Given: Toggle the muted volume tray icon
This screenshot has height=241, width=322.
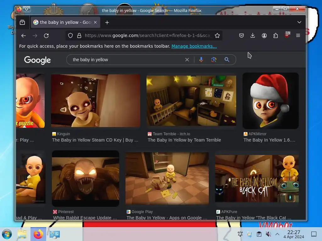Looking at the screenshot, I should tap(268, 234).
